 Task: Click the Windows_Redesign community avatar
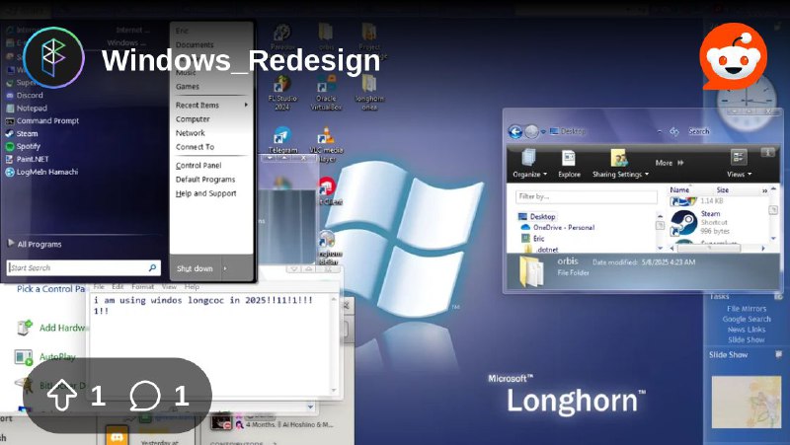coord(53,57)
